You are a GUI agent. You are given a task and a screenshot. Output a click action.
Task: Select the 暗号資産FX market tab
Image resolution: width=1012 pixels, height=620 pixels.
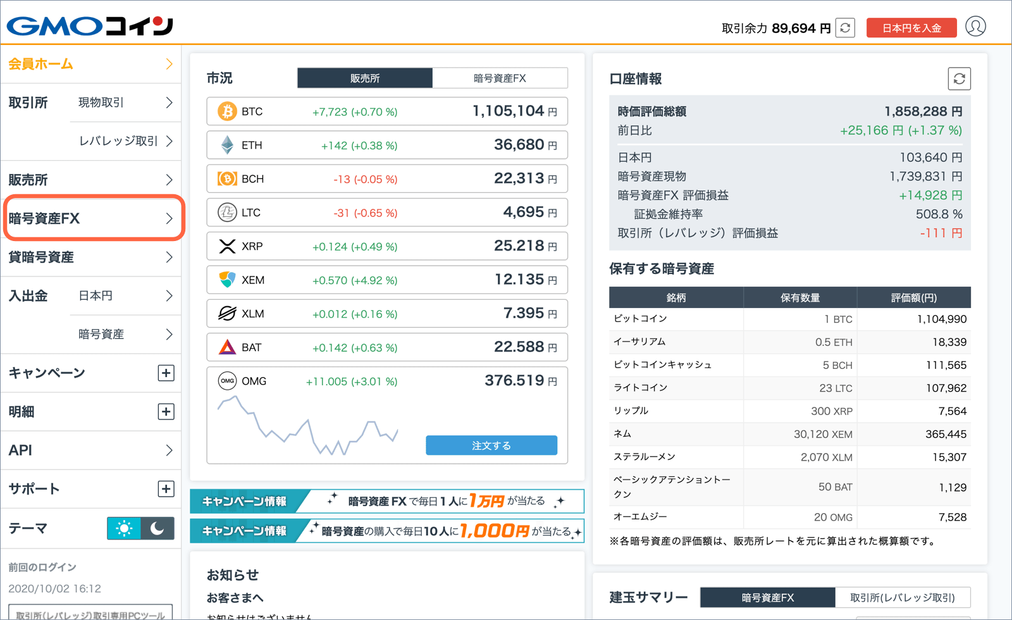coord(500,78)
